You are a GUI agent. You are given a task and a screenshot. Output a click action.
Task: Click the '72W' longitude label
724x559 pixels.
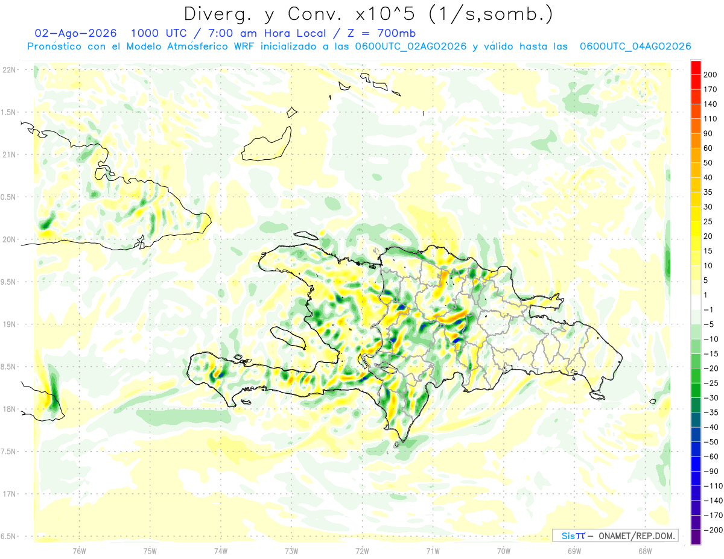(362, 551)
